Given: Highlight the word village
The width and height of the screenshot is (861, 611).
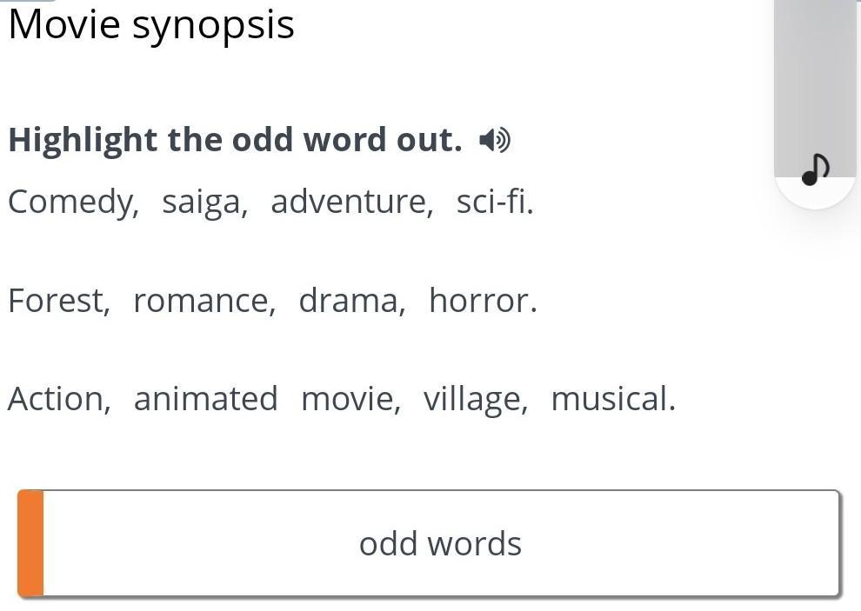Looking at the screenshot, I should click(x=474, y=399).
